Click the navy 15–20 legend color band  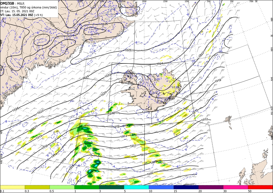pyautogui.click(x=186, y=187)
